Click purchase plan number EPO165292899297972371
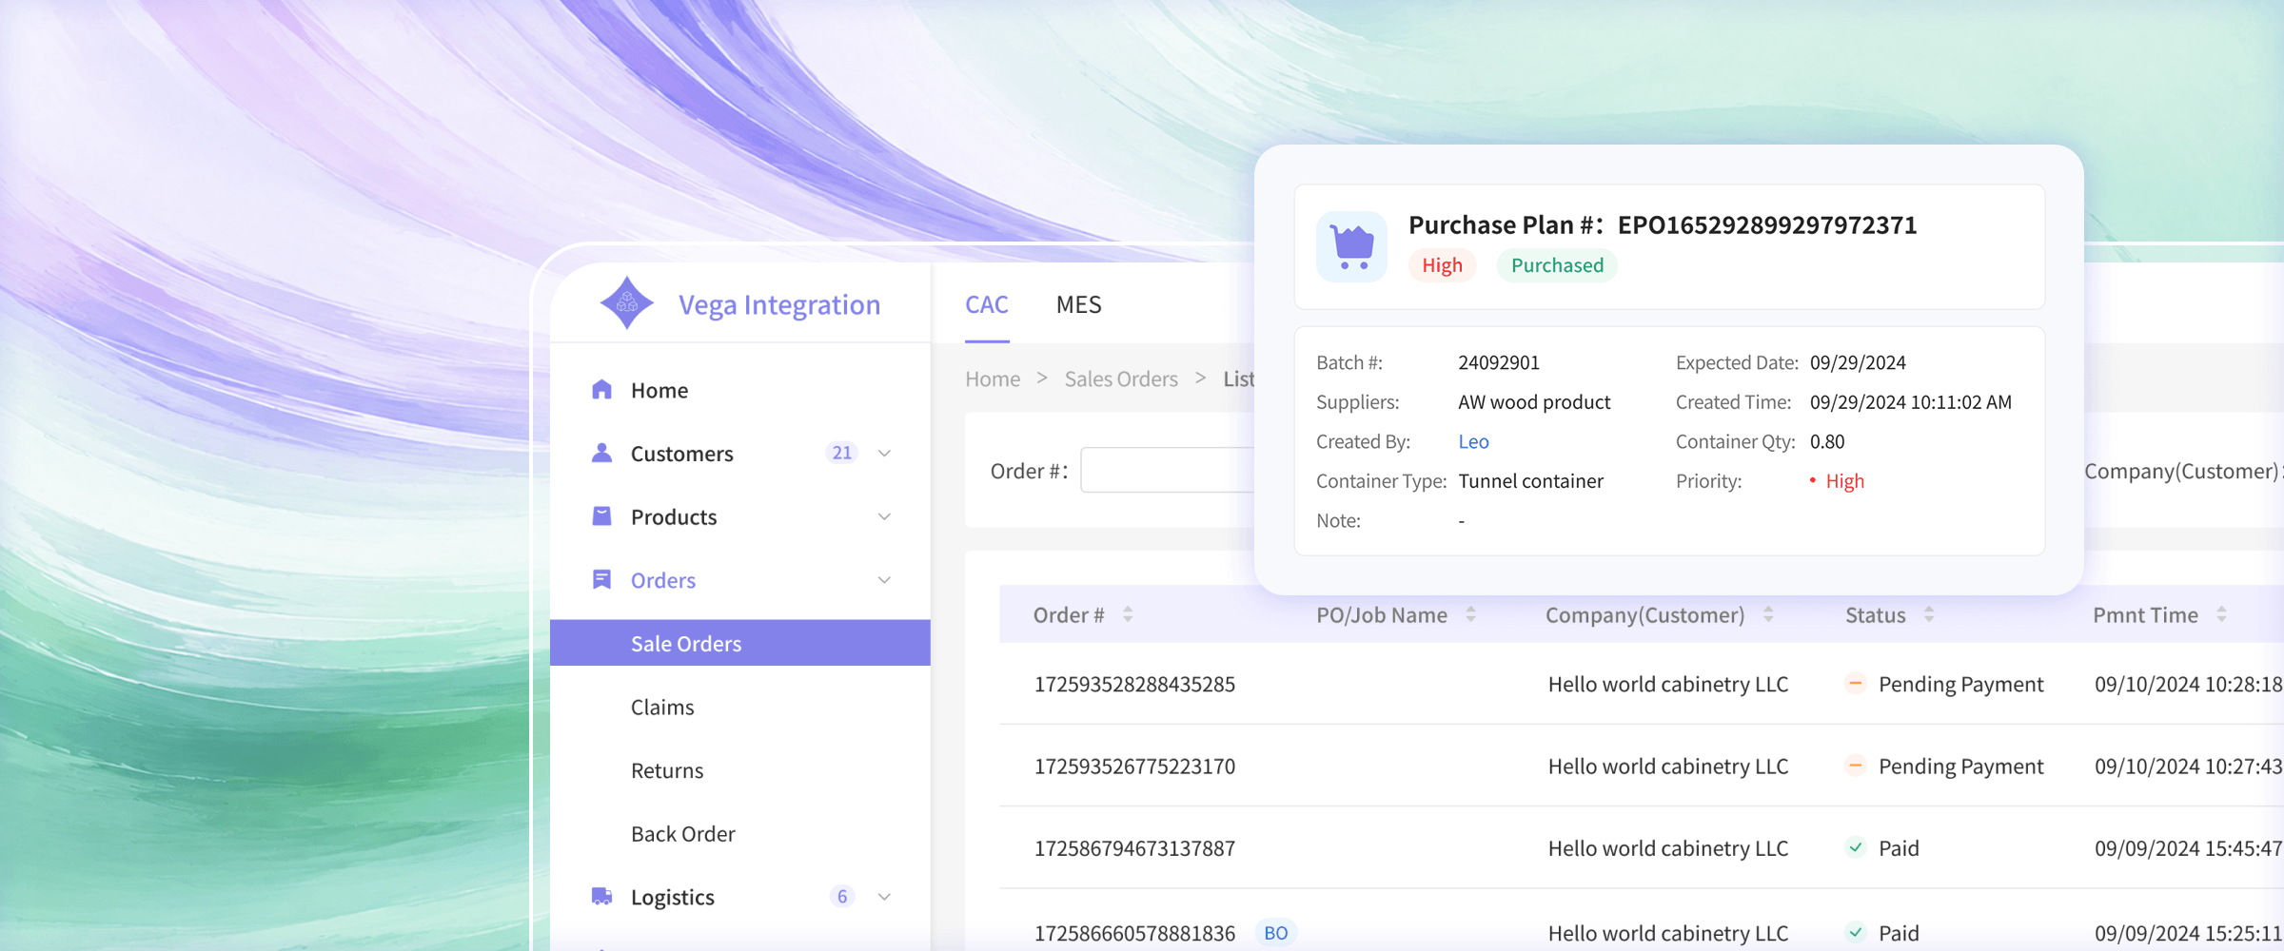This screenshot has width=2284, height=951. [1767, 224]
